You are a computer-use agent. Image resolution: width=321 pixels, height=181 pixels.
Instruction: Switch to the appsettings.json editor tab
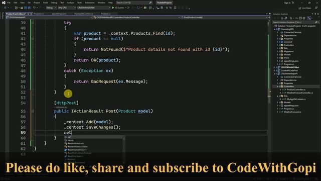coord(59,14)
